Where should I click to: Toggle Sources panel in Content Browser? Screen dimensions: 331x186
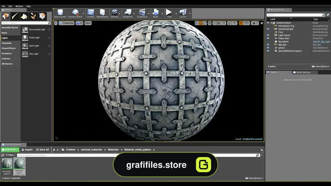point(3,155)
